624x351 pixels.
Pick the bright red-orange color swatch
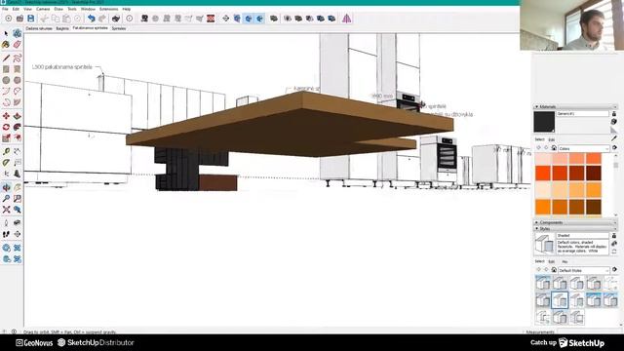(543, 174)
